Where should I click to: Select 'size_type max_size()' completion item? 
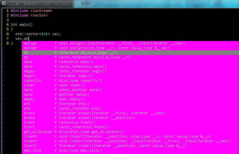pyautogui.click(x=130, y=150)
